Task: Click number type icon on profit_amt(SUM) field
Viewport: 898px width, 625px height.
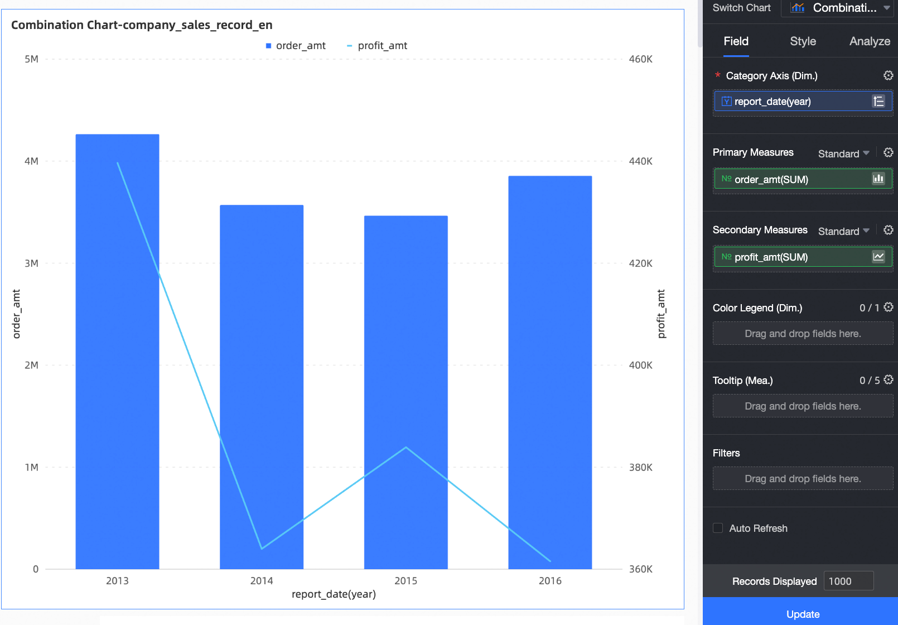Action: pos(726,257)
